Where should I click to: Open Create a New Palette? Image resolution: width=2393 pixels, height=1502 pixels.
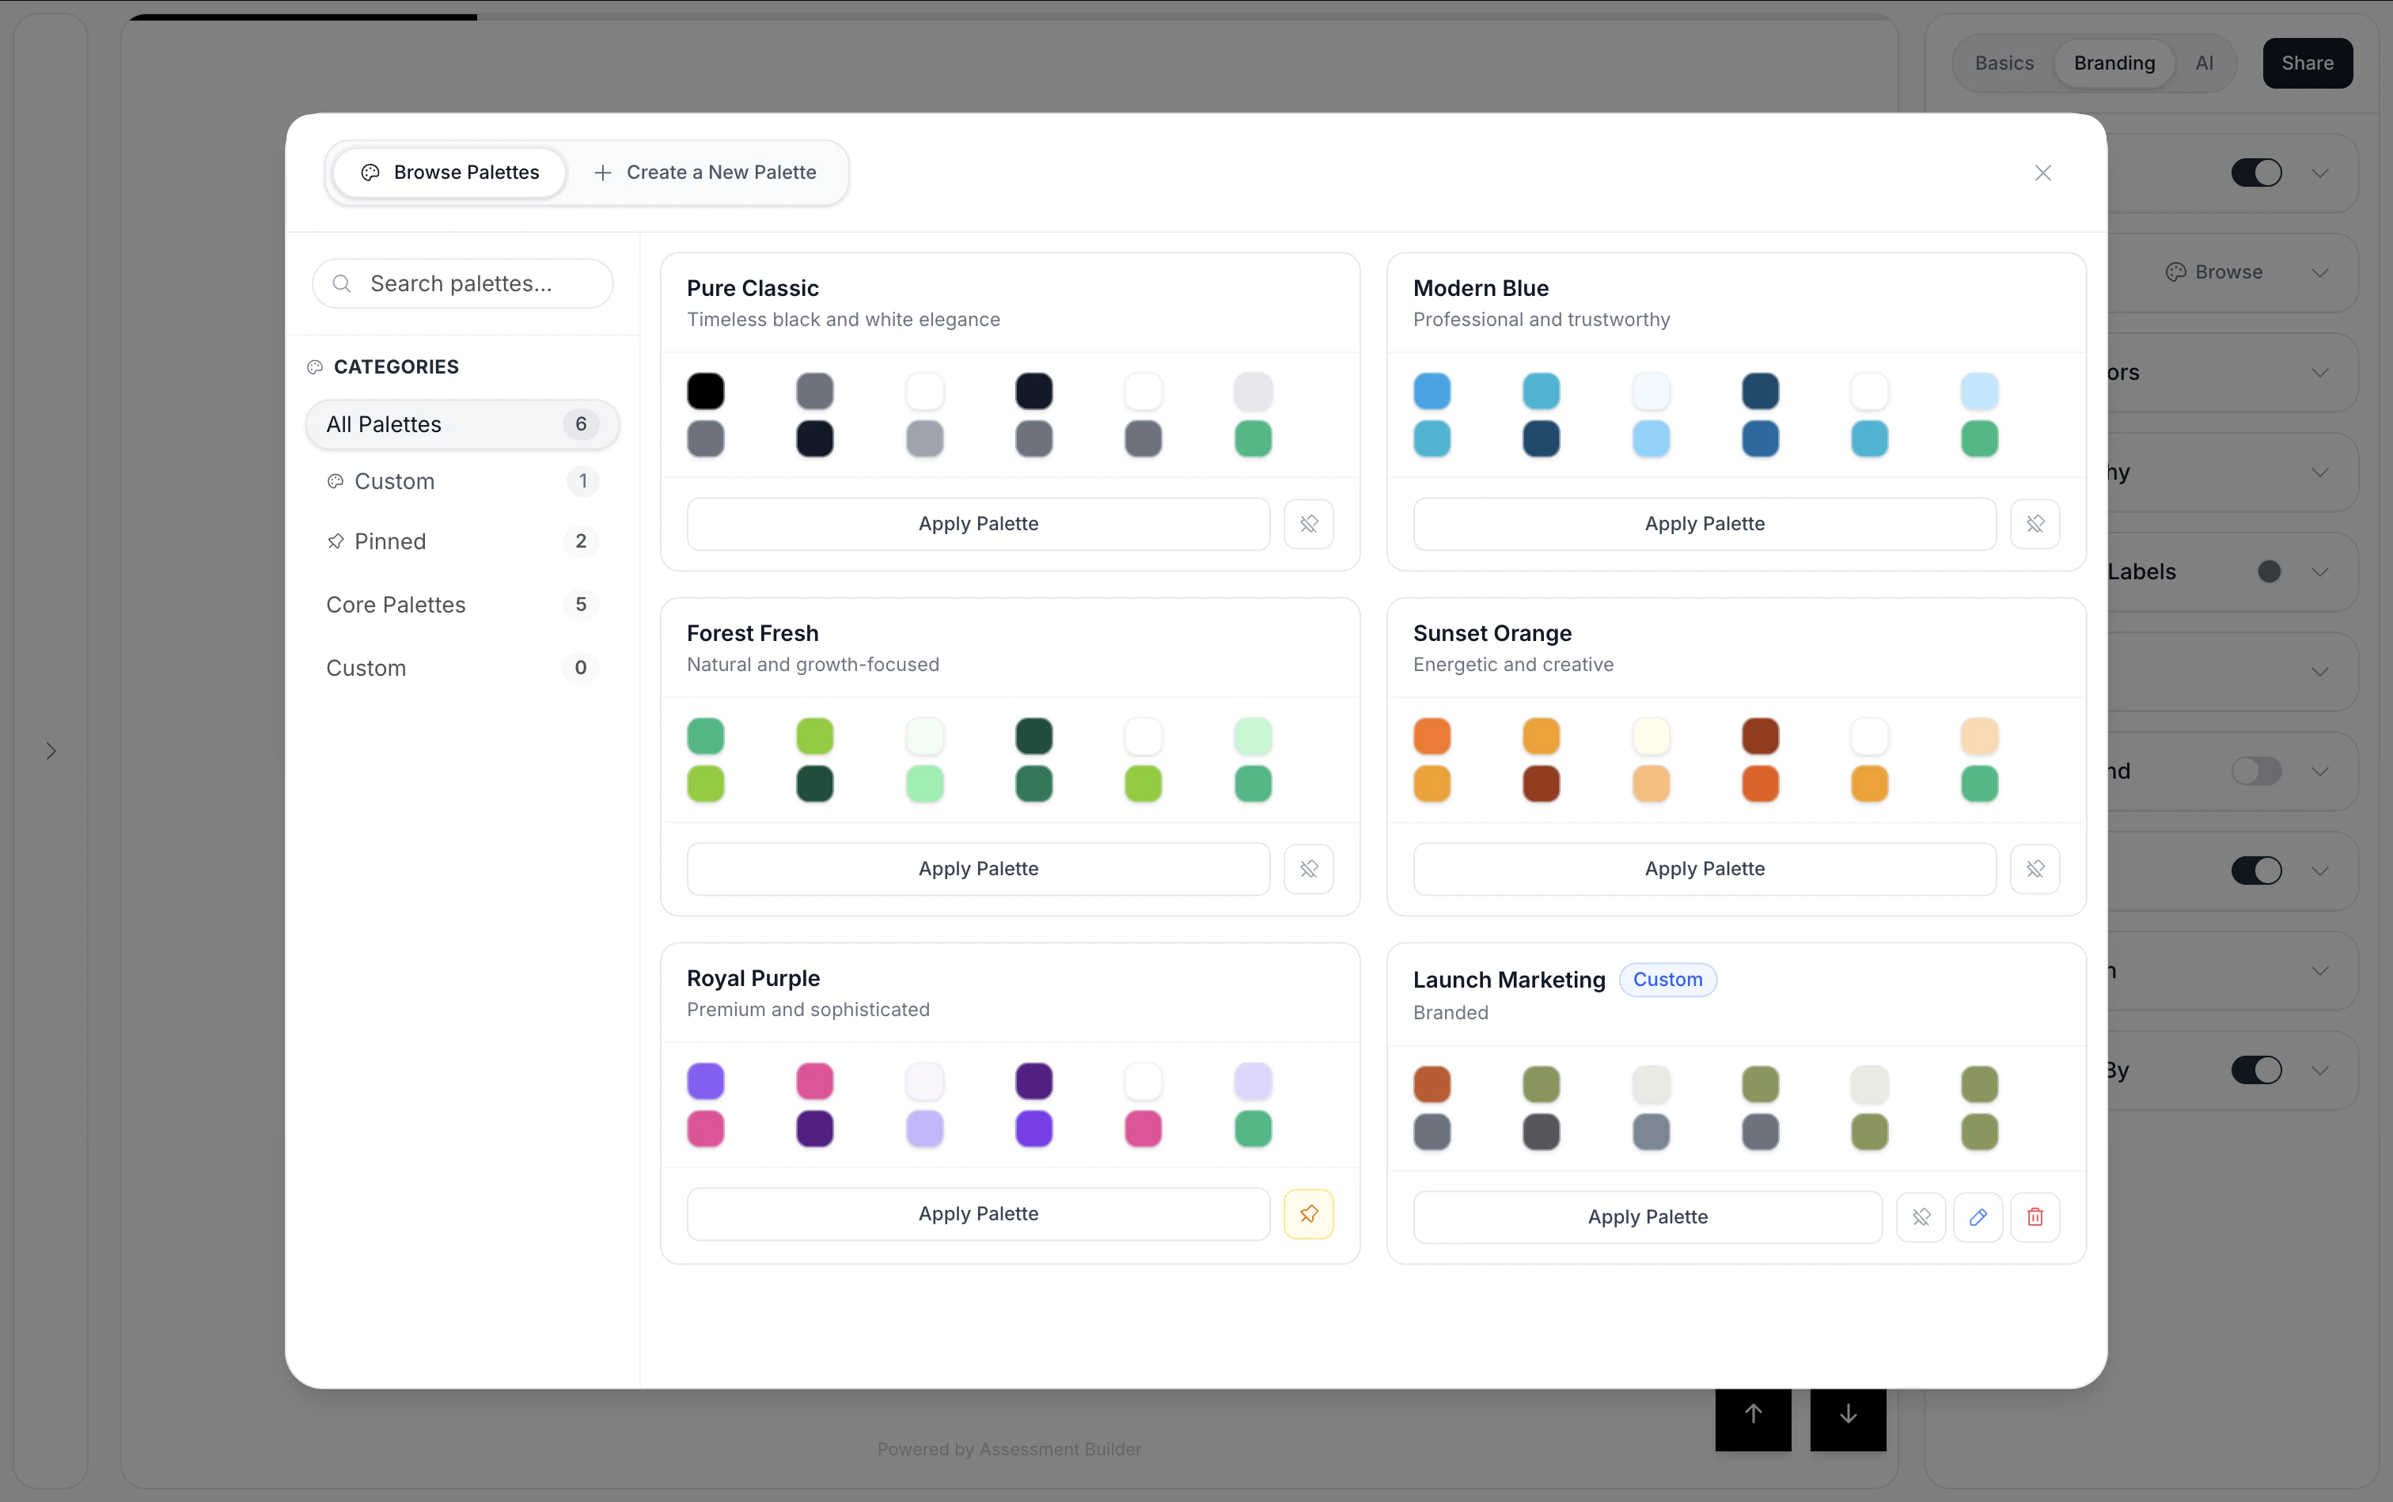(707, 172)
